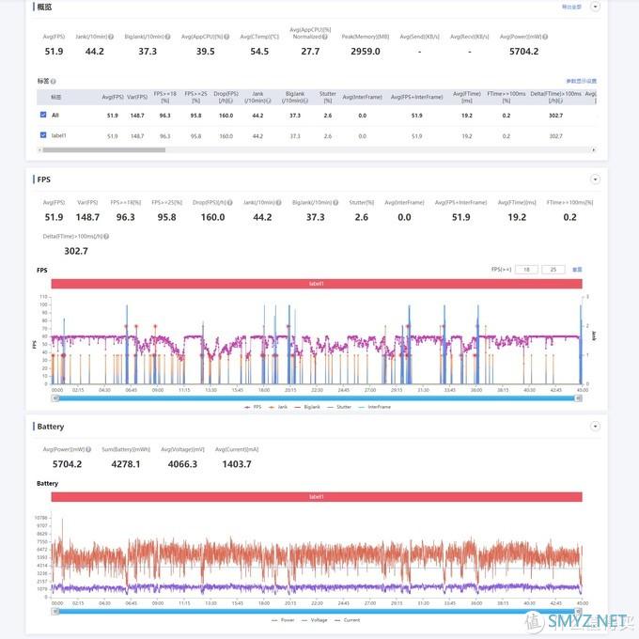Click Sum(Battery) value 4278.1
639x639 pixels.
point(126,464)
